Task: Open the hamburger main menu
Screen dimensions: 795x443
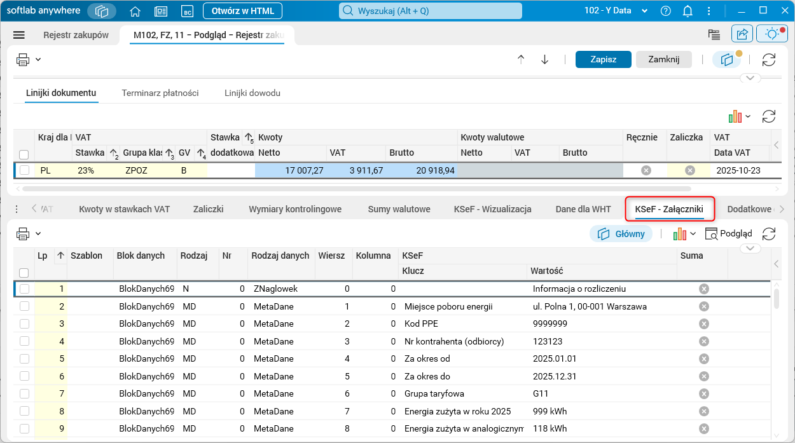Action: [18, 35]
